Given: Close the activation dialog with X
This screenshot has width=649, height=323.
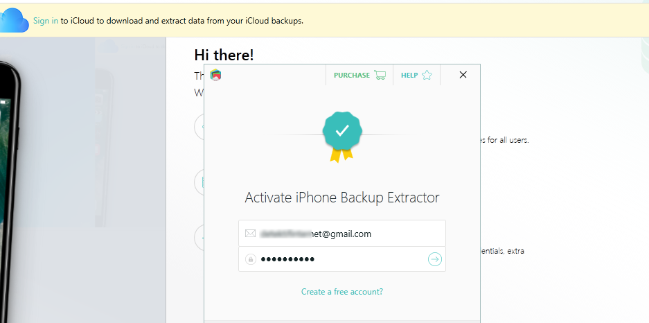Looking at the screenshot, I should click(x=463, y=75).
